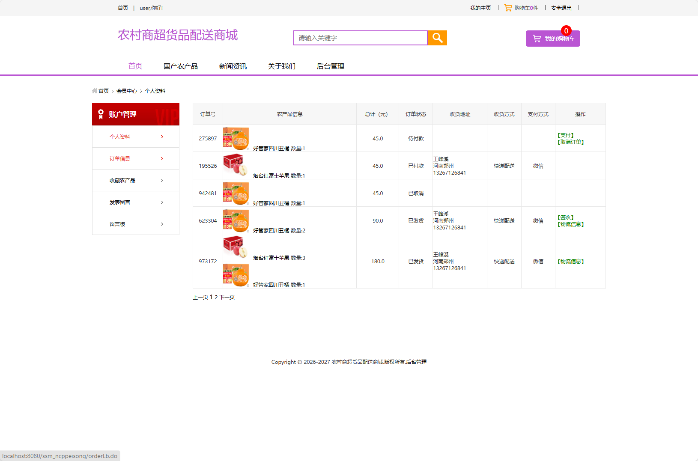This screenshot has width=698, height=461.
Task: Open 【物流信息】 for order 973172
Action: 570,261
